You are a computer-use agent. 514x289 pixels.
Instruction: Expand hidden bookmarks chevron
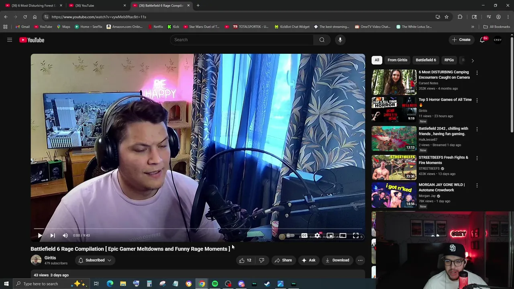point(473,27)
